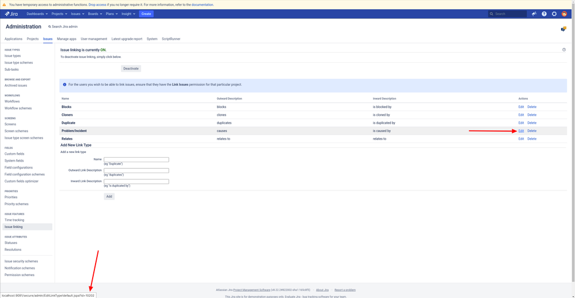Open the About Jira footer link

[x=322, y=290]
